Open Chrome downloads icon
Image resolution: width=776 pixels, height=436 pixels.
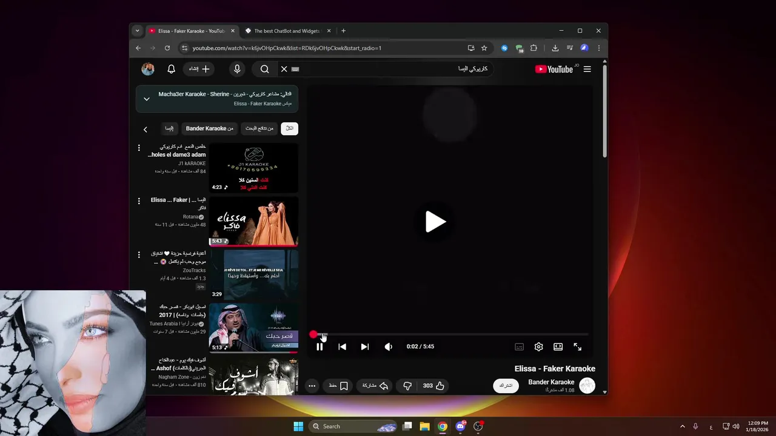(555, 48)
